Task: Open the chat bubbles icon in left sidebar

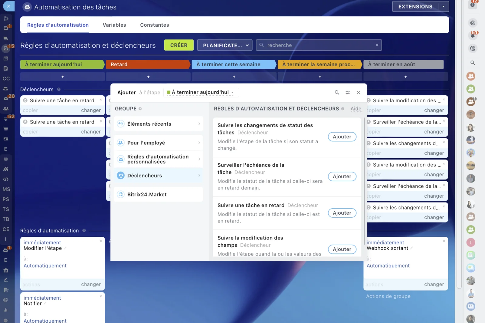Action: pyautogui.click(x=6, y=39)
